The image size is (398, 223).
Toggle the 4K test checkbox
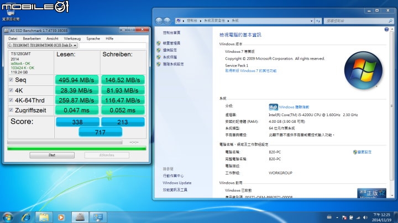click(x=11, y=90)
